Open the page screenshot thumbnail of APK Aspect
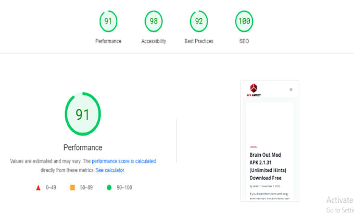354x214 pixels. click(x=270, y=141)
